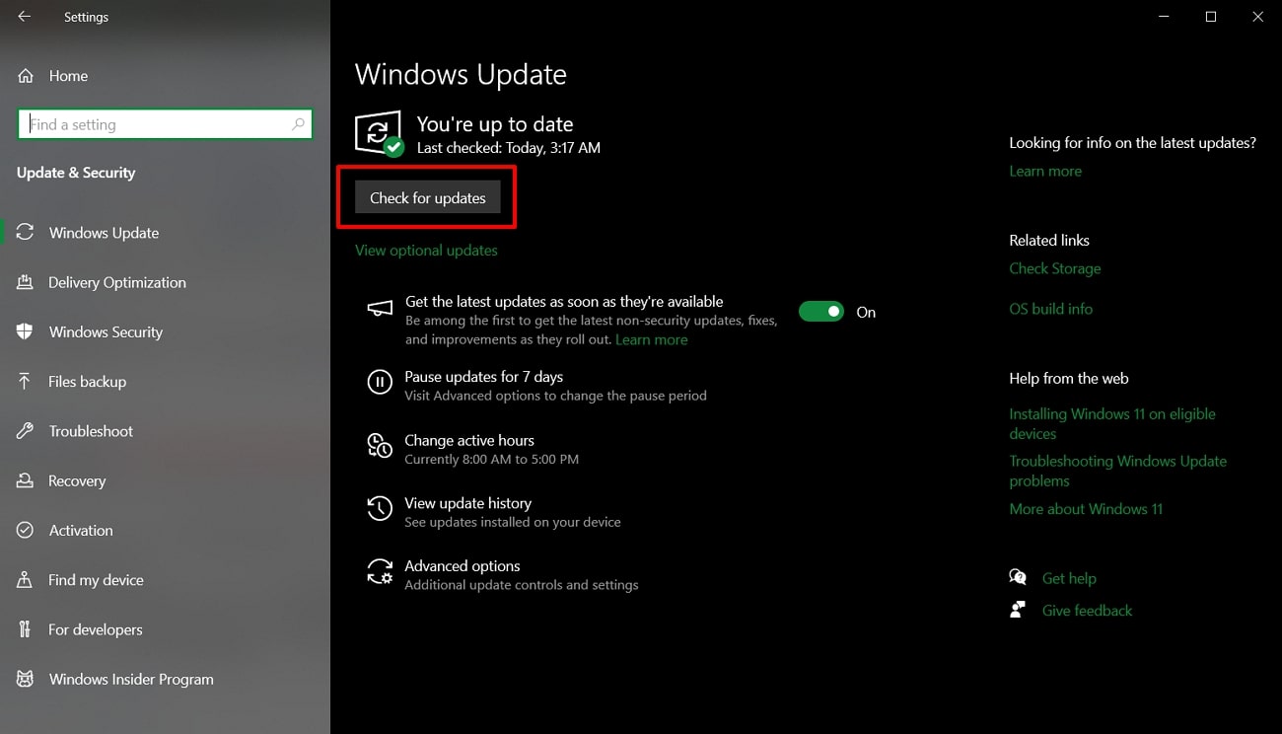Image resolution: width=1282 pixels, height=734 pixels.
Task: Click the Windows Insider Program icon
Action: tap(26, 679)
